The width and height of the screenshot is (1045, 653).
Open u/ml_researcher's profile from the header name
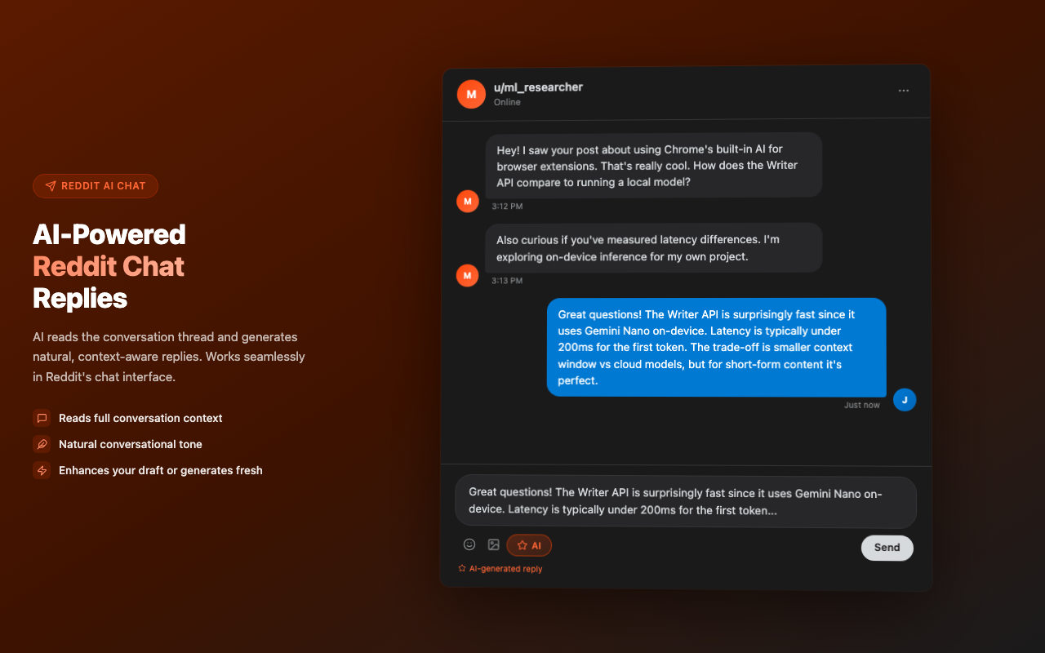point(539,87)
